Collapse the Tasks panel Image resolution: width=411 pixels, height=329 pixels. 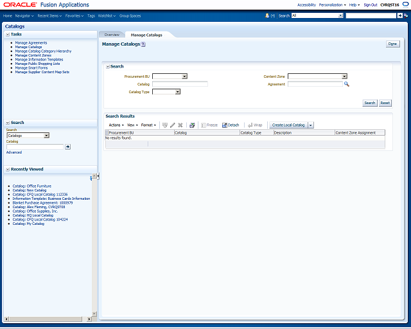pos(8,34)
